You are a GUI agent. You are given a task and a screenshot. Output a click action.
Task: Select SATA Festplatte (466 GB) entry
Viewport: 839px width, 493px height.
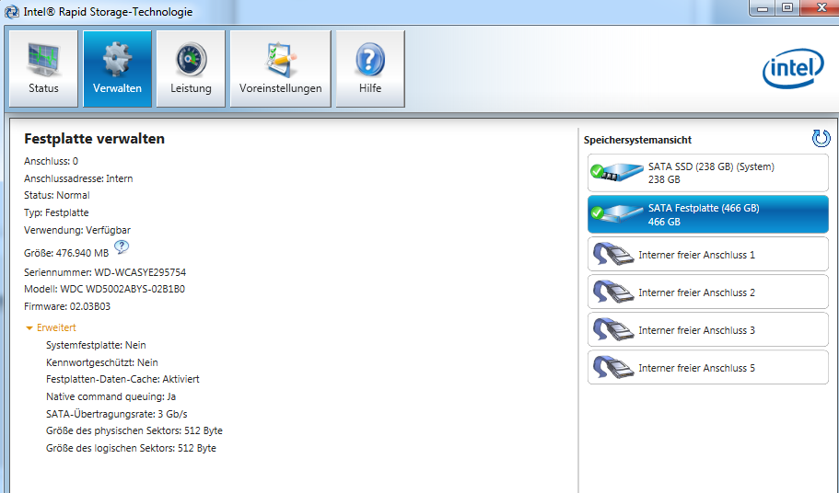click(708, 214)
